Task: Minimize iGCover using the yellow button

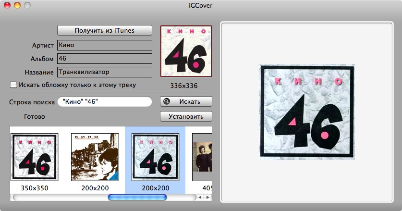Action: (x=17, y=5)
